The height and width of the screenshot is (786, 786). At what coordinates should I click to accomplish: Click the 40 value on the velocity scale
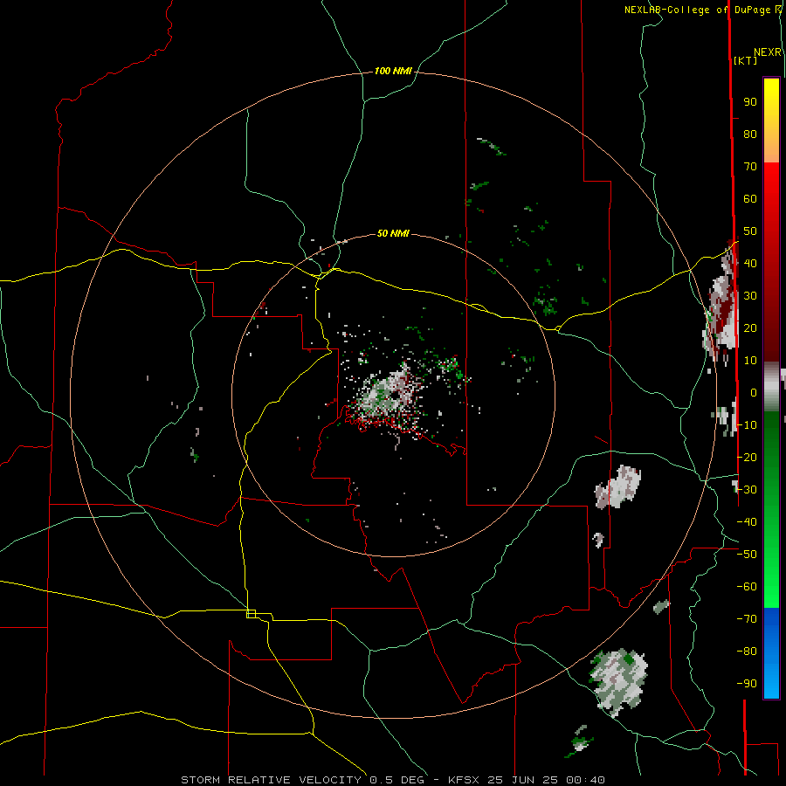pyautogui.click(x=750, y=263)
